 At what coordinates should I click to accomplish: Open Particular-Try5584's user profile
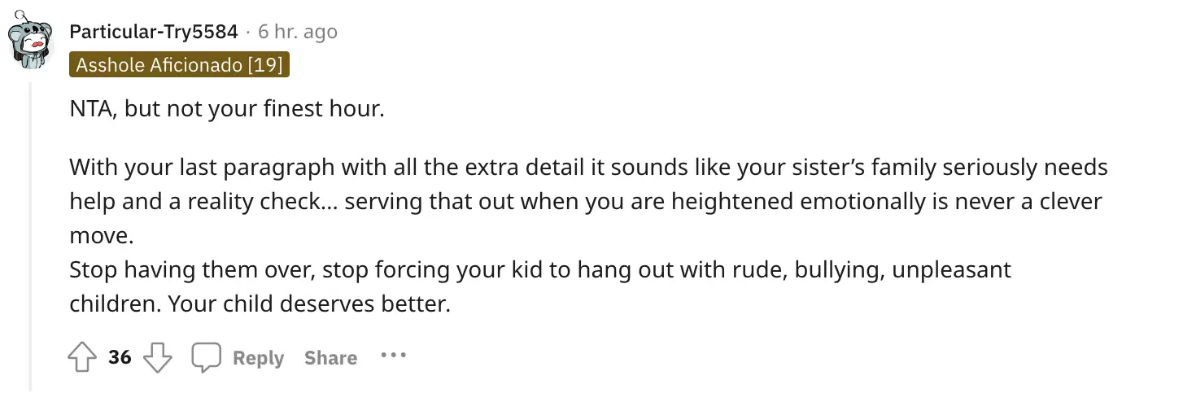point(154,32)
